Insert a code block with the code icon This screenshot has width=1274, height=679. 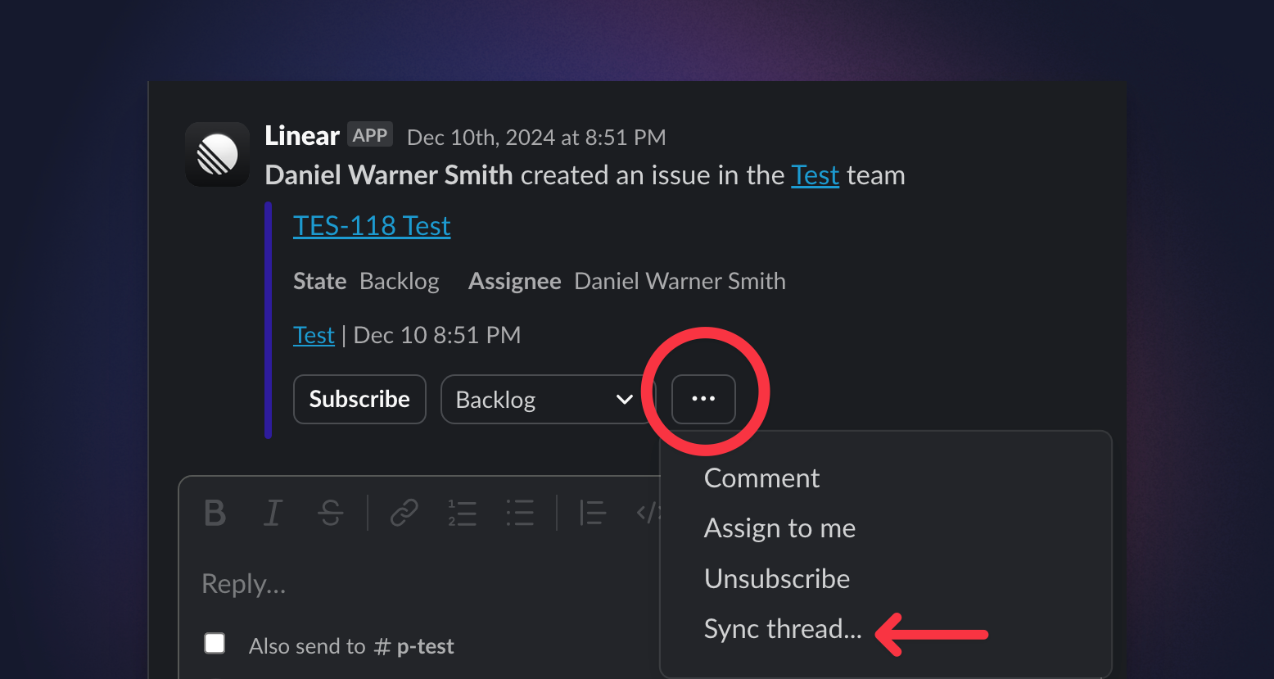click(x=647, y=513)
